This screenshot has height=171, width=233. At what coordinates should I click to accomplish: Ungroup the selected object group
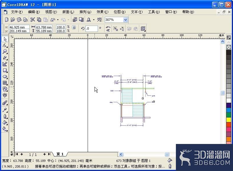point(115,29)
